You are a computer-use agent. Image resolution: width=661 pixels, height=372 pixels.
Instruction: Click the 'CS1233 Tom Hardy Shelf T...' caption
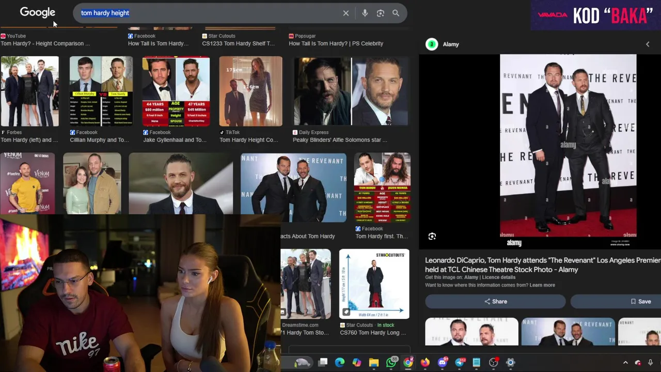pyautogui.click(x=238, y=44)
